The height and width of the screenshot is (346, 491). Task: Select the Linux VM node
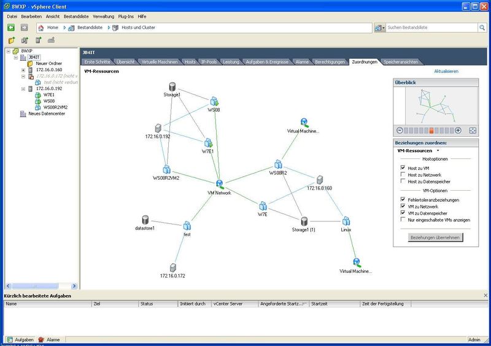pyautogui.click(x=346, y=221)
